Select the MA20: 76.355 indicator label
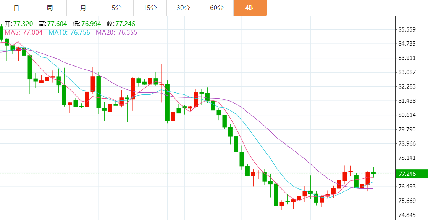Screen dimensions: 428x220 (x=116, y=33)
